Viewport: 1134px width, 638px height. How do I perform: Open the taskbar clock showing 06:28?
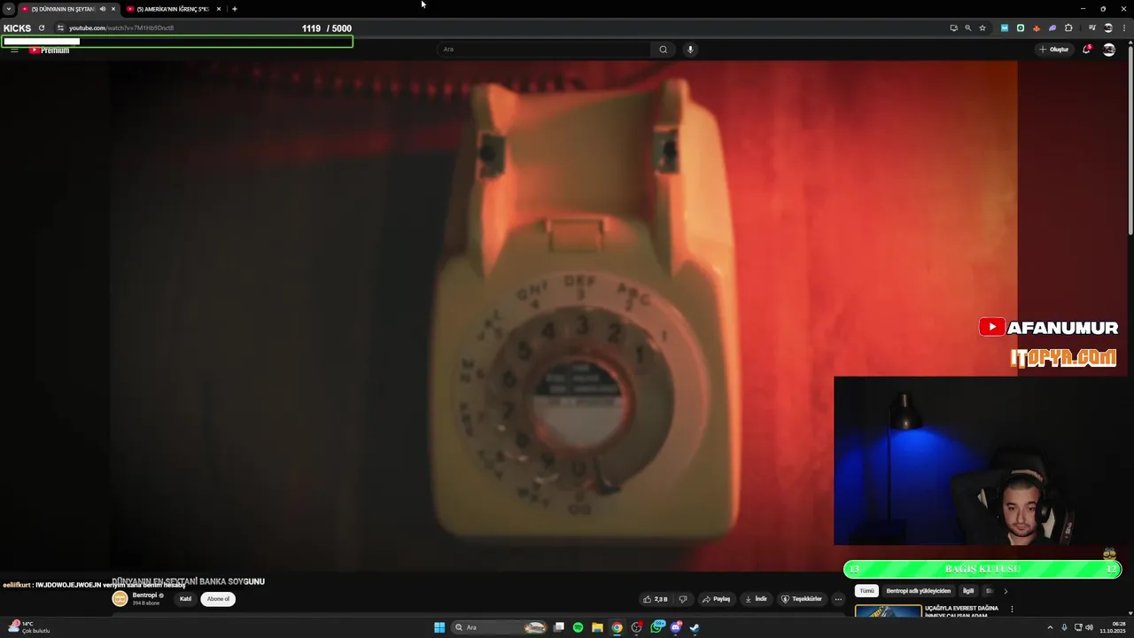tap(1112, 627)
